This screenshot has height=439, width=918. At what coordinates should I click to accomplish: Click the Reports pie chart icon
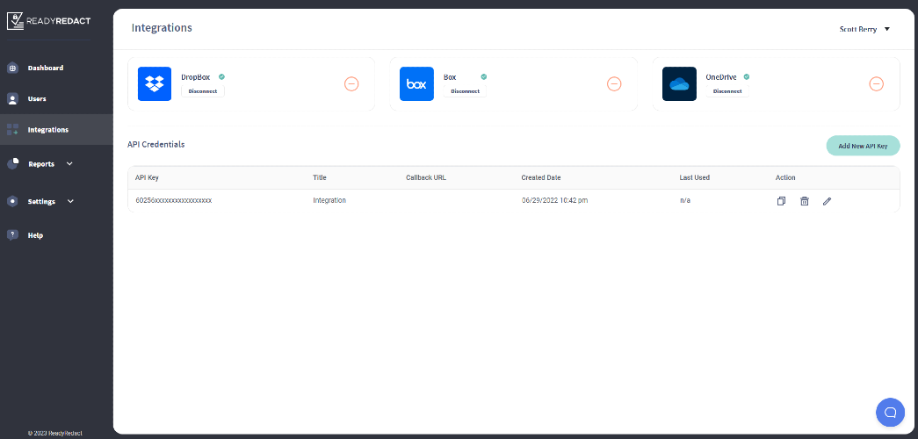pos(12,164)
